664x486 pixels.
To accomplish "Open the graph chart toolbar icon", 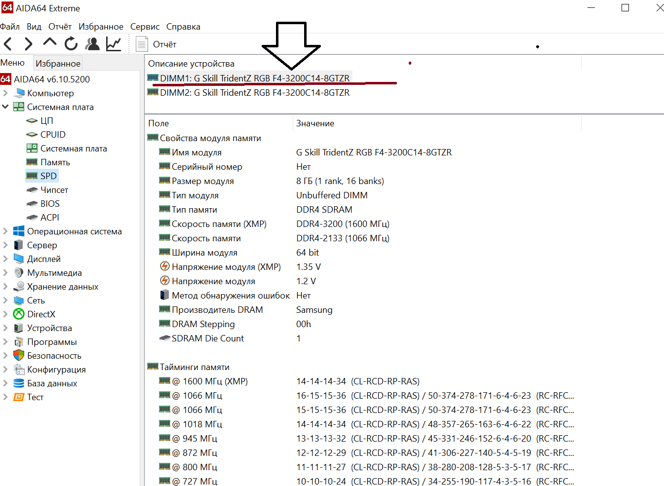I will pos(114,44).
